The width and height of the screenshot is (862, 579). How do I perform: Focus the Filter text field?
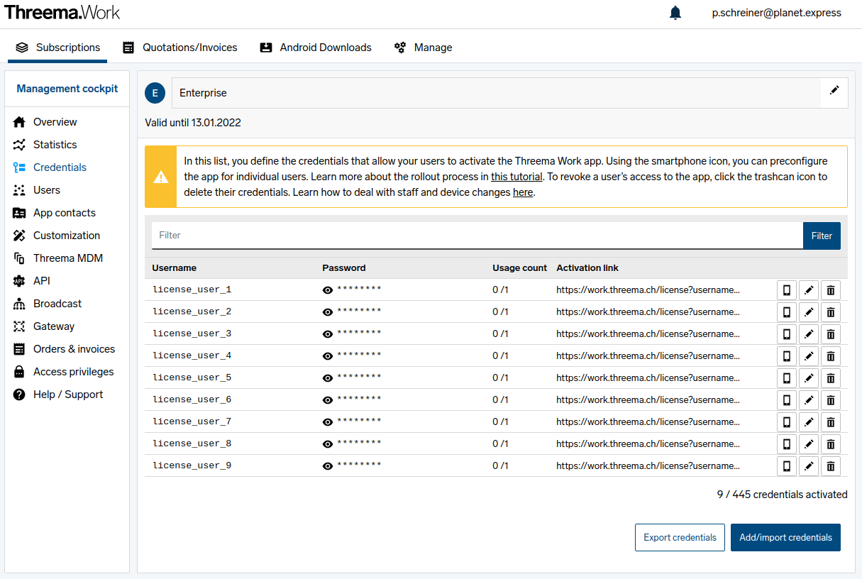[477, 236]
